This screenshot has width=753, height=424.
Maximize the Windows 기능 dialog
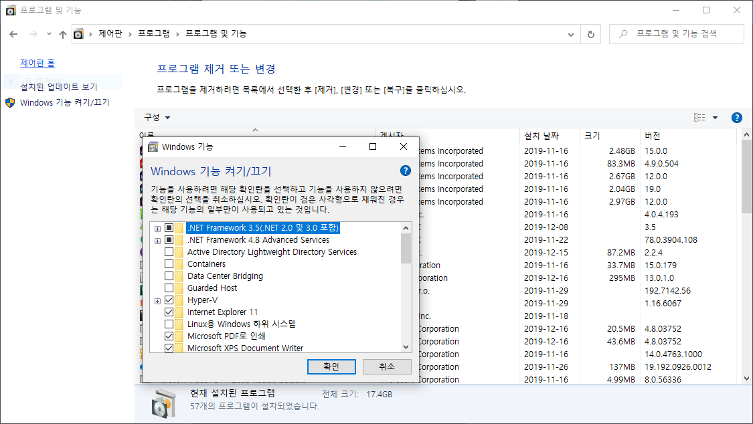pos(373,146)
